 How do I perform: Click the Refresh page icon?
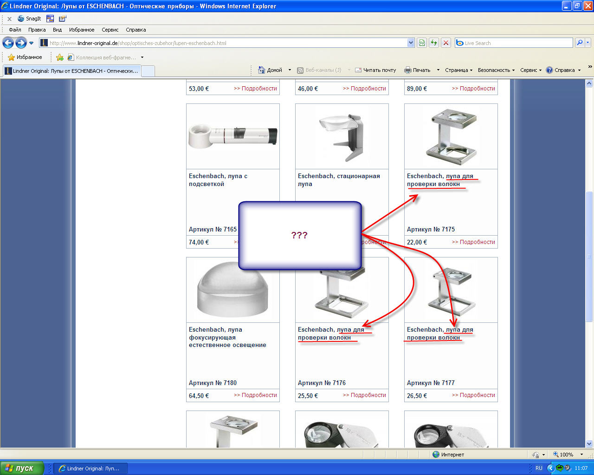(x=434, y=43)
